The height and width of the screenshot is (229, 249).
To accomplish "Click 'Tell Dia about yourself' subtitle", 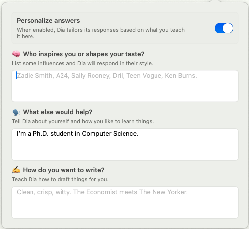I will tap(83, 121).
